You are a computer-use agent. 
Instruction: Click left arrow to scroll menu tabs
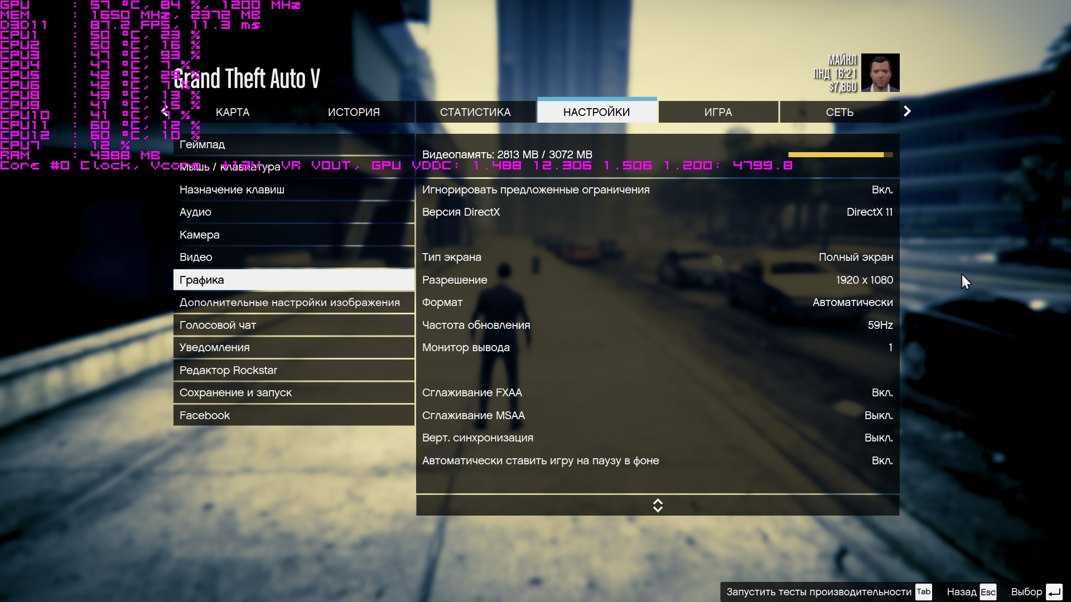(x=165, y=111)
